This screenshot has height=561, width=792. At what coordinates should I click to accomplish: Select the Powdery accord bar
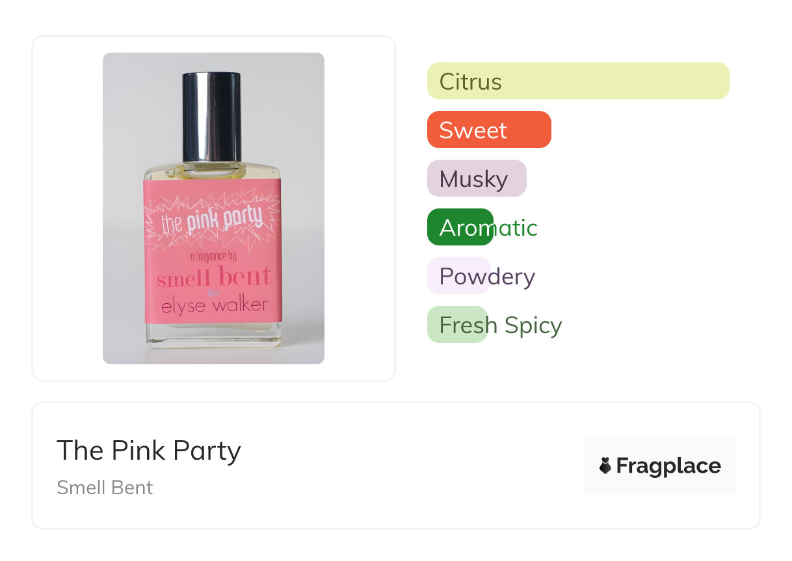pyautogui.click(x=458, y=276)
